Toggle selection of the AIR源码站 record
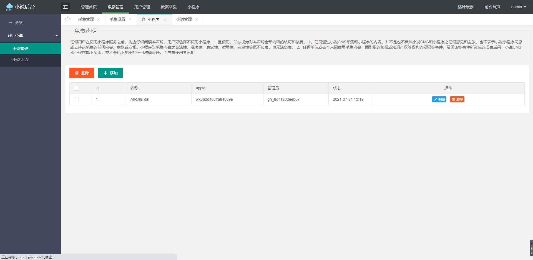This screenshot has width=533, height=260. tap(76, 99)
